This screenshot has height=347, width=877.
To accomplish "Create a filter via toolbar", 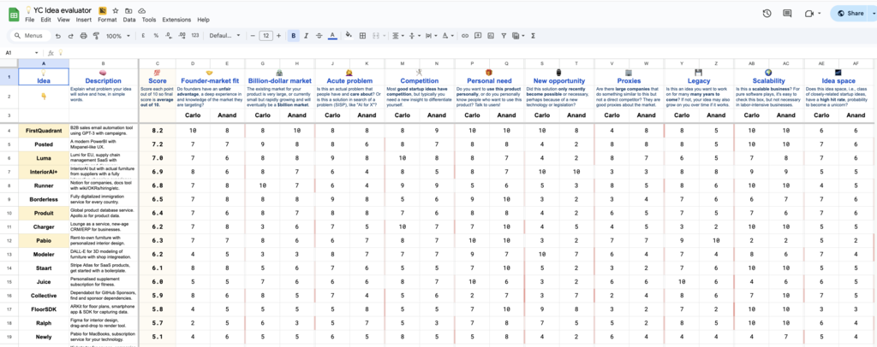I will pyautogui.click(x=504, y=36).
